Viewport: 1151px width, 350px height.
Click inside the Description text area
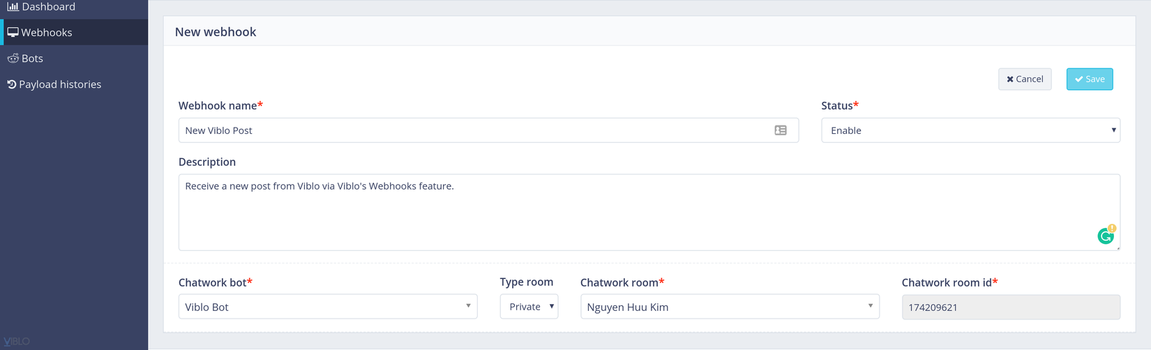coord(628,213)
